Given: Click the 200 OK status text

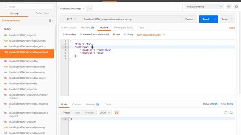Looking at the screenshot, I should coord(214,104).
